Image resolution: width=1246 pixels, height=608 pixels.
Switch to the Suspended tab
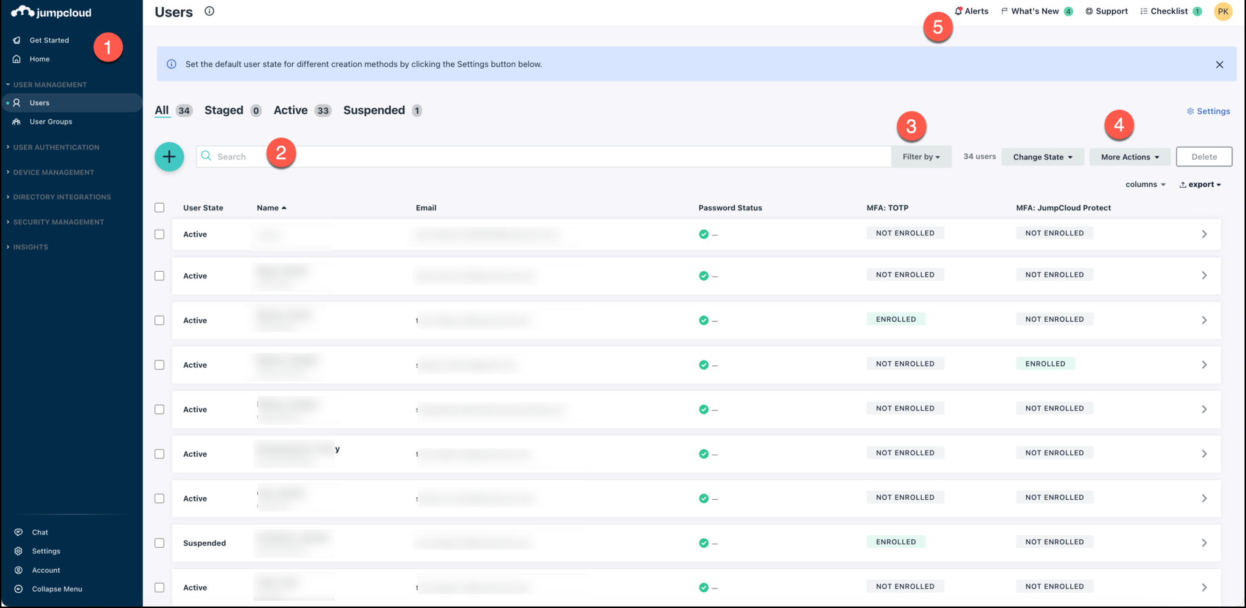click(375, 110)
